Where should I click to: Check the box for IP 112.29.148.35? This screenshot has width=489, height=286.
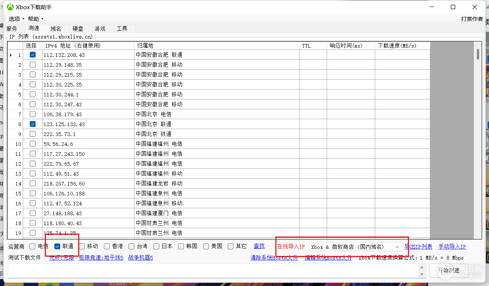[33, 65]
